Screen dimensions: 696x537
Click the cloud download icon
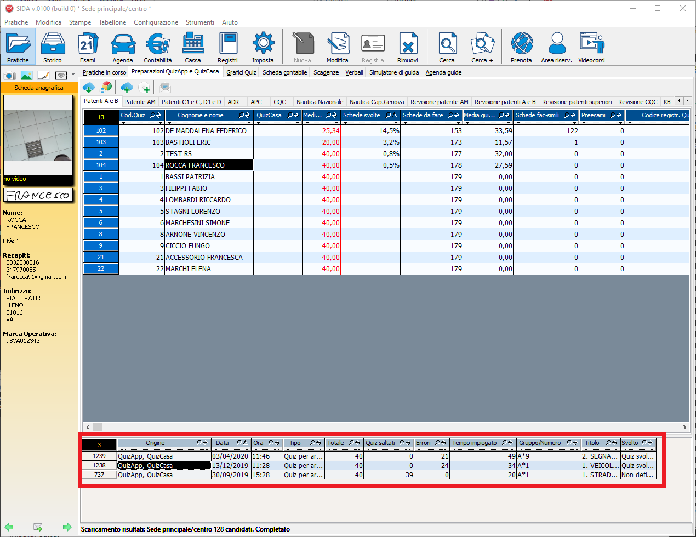88,87
